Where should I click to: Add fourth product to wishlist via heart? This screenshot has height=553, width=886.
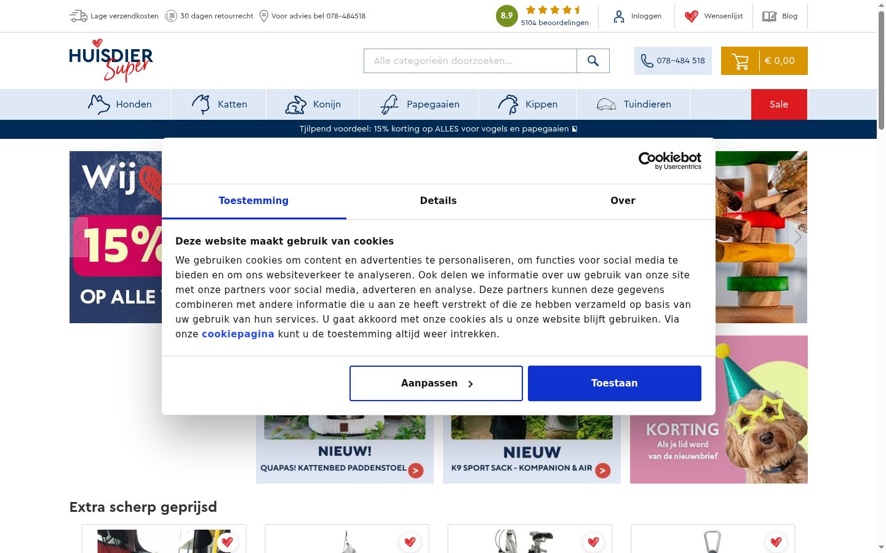coord(776,542)
